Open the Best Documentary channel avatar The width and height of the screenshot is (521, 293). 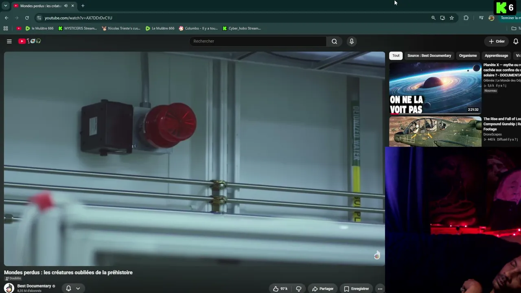click(x=9, y=288)
